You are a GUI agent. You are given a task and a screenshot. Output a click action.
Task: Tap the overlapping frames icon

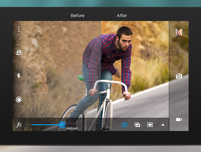(x=137, y=125)
